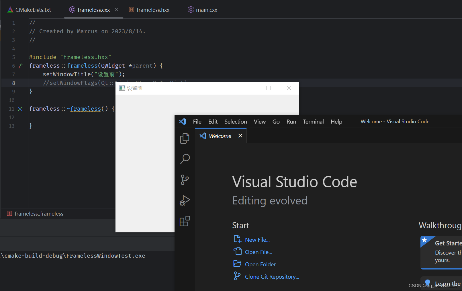The image size is (462, 291).
Task: Click the gutter icon on line 6
Action: (20, 66)
